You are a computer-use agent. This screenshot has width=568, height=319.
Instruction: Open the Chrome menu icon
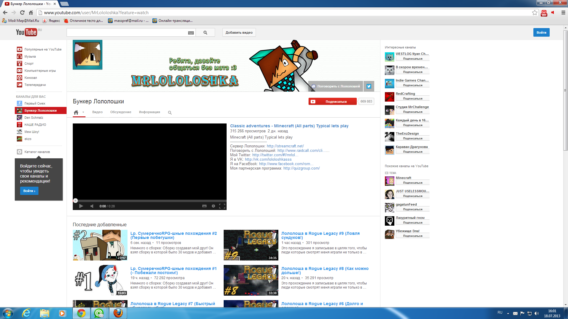click(x=563, y=13)
